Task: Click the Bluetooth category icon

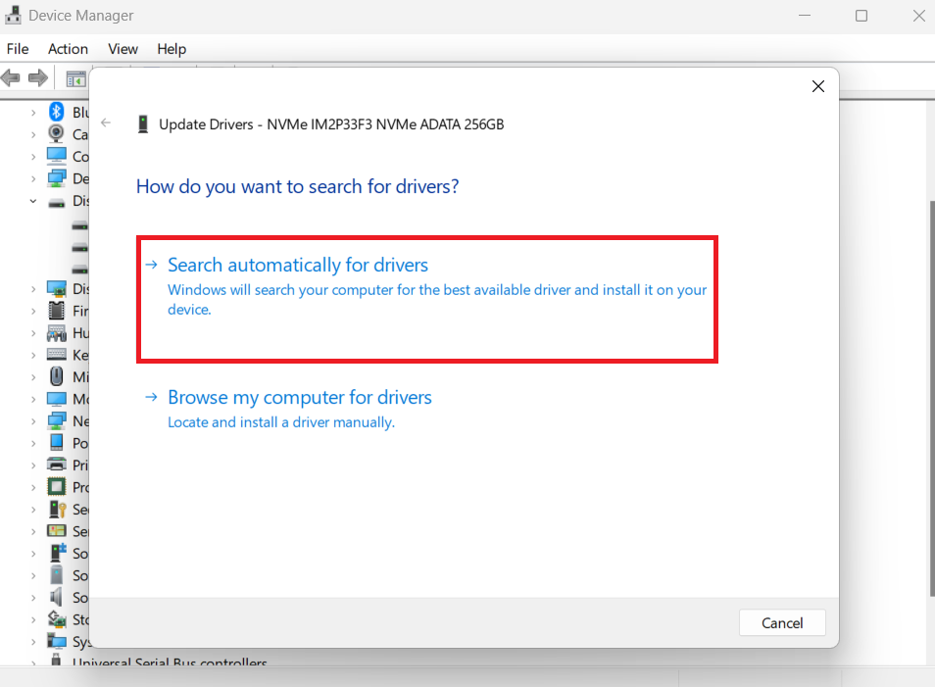Action: 57,112
